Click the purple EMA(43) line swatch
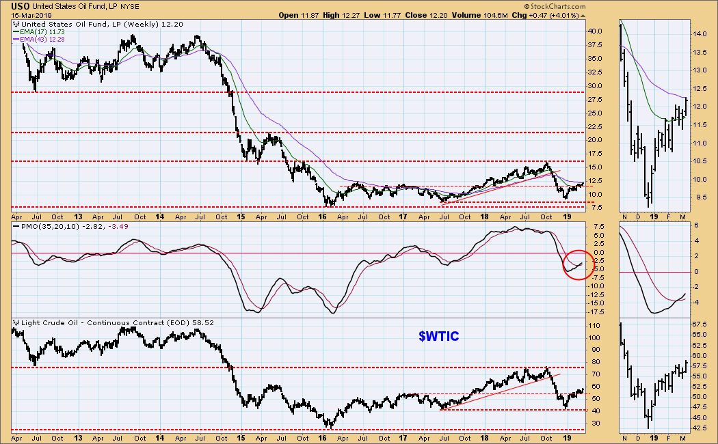Screen dimensions: 718x444 [16, 40]
